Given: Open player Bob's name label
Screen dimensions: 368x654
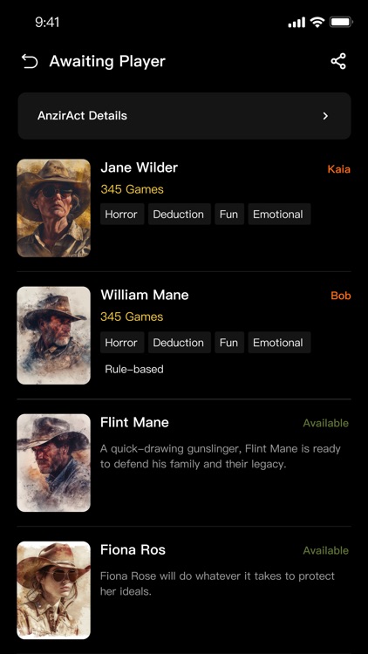Looking at the screenshot, I should [x=341, y=296].
